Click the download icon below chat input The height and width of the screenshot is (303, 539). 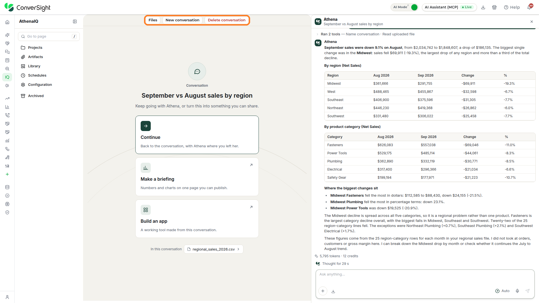[333, 291]
